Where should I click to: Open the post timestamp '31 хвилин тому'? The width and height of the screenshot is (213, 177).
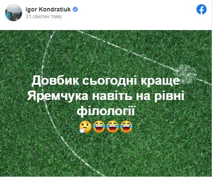click(x=44, y=17)
